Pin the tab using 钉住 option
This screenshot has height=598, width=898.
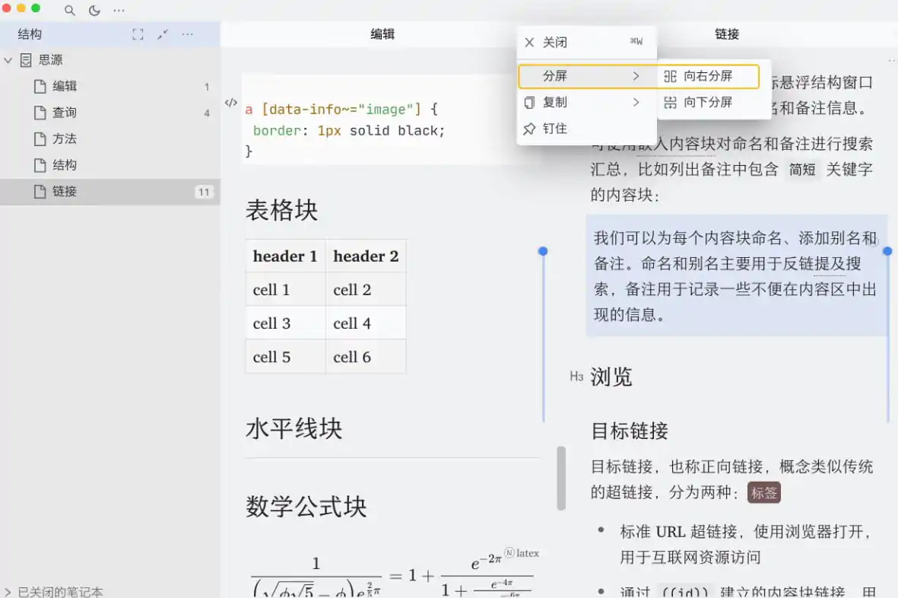pos(556,129)
